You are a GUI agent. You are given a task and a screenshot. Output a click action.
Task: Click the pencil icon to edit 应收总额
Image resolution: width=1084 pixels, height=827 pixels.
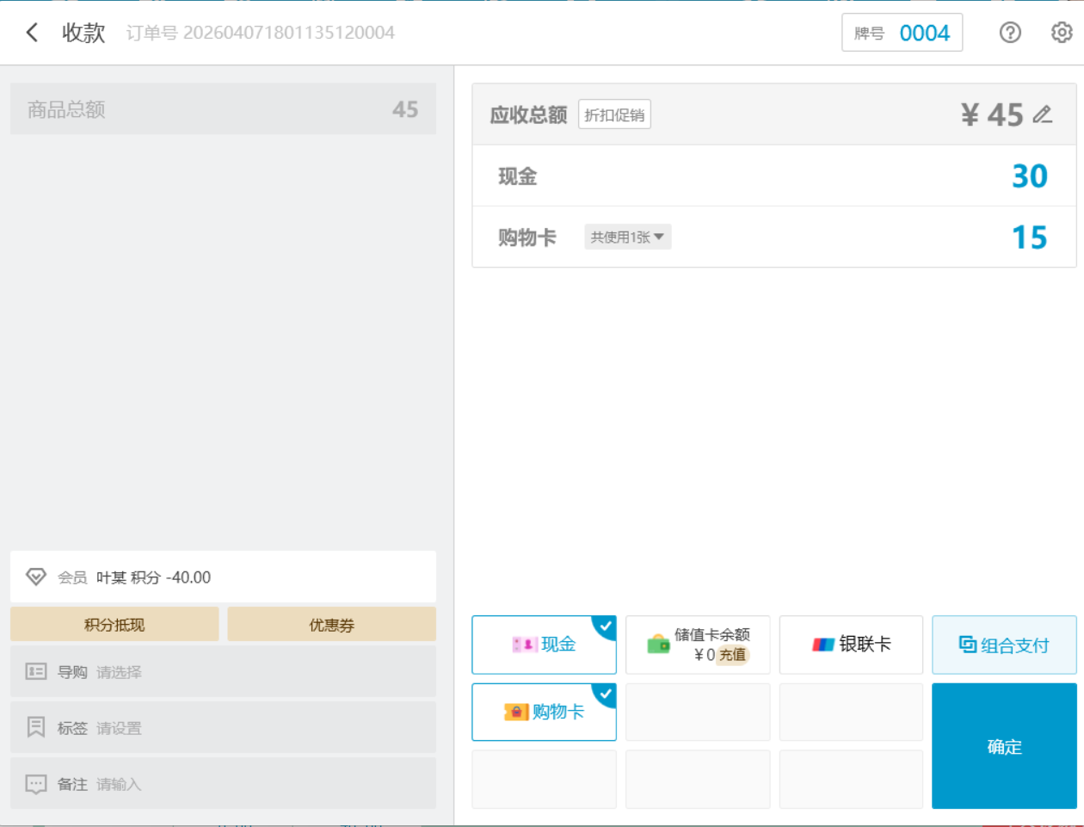(x=1043, y=114)
